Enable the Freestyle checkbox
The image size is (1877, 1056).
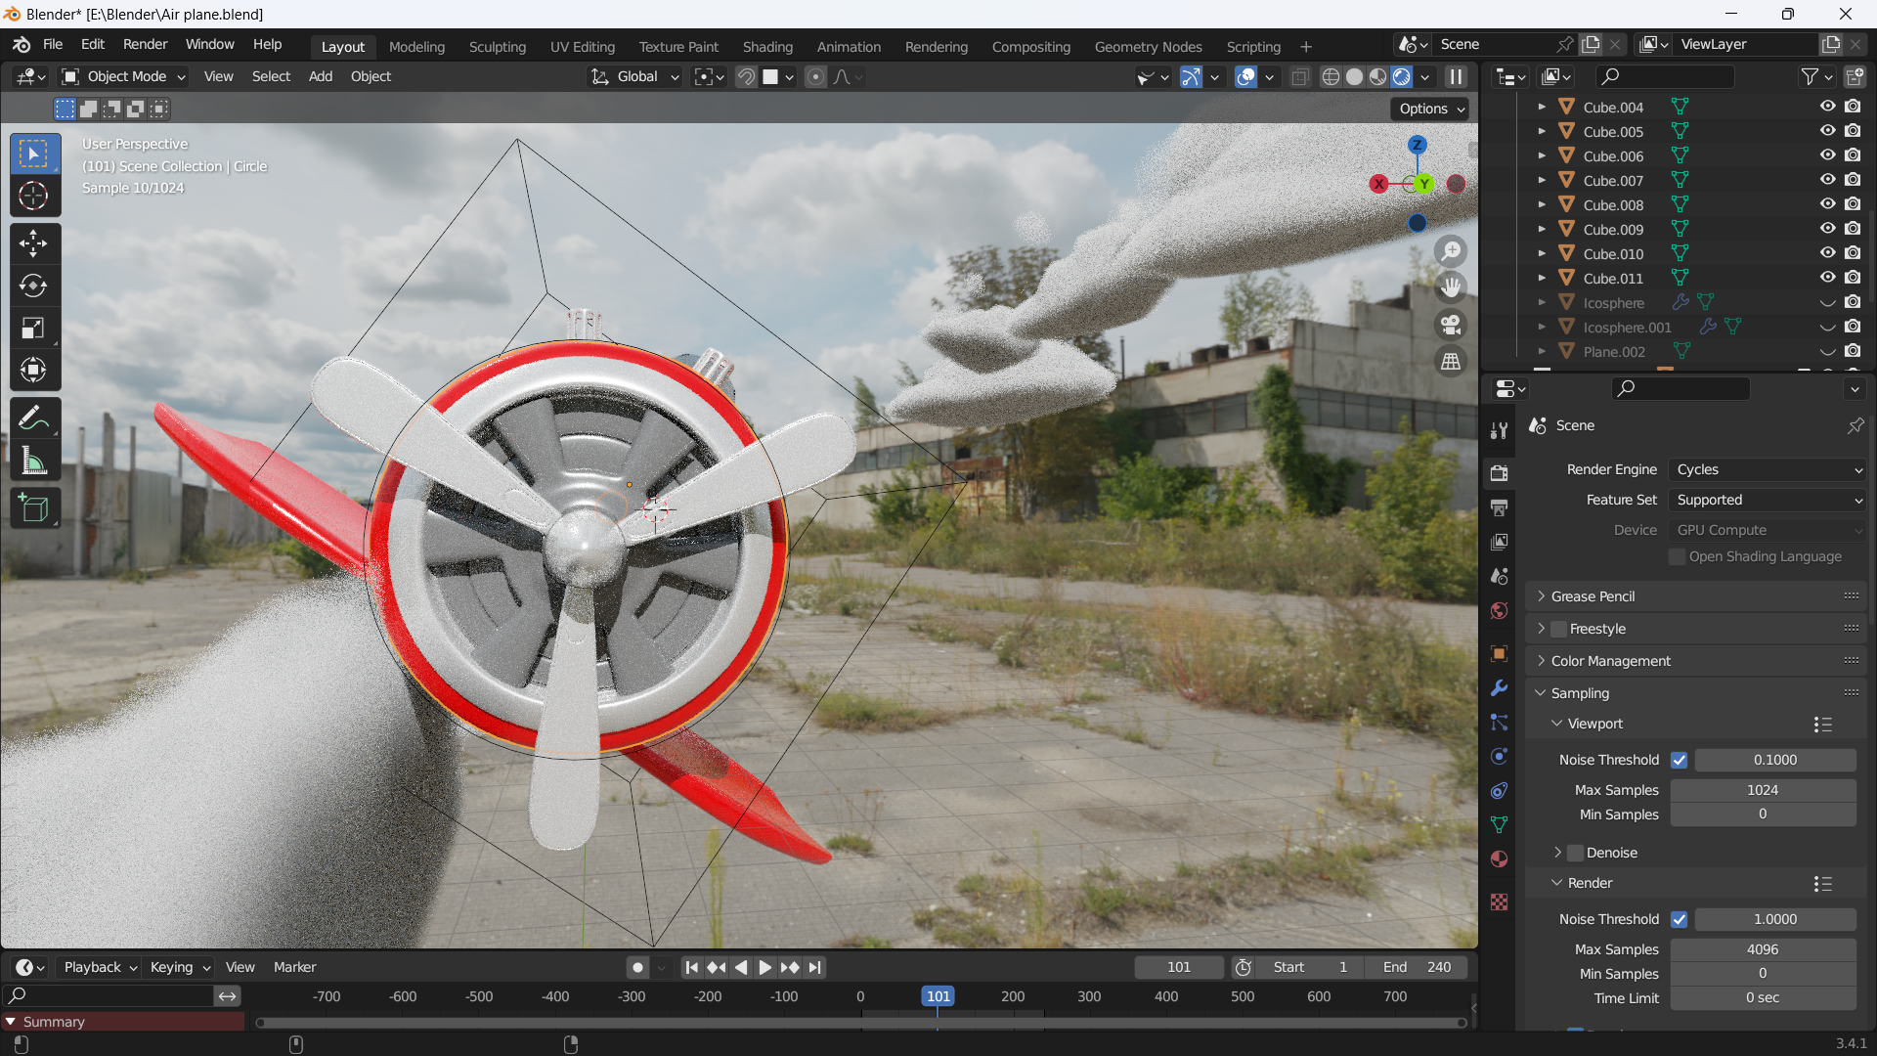[x=1558, y=629]
